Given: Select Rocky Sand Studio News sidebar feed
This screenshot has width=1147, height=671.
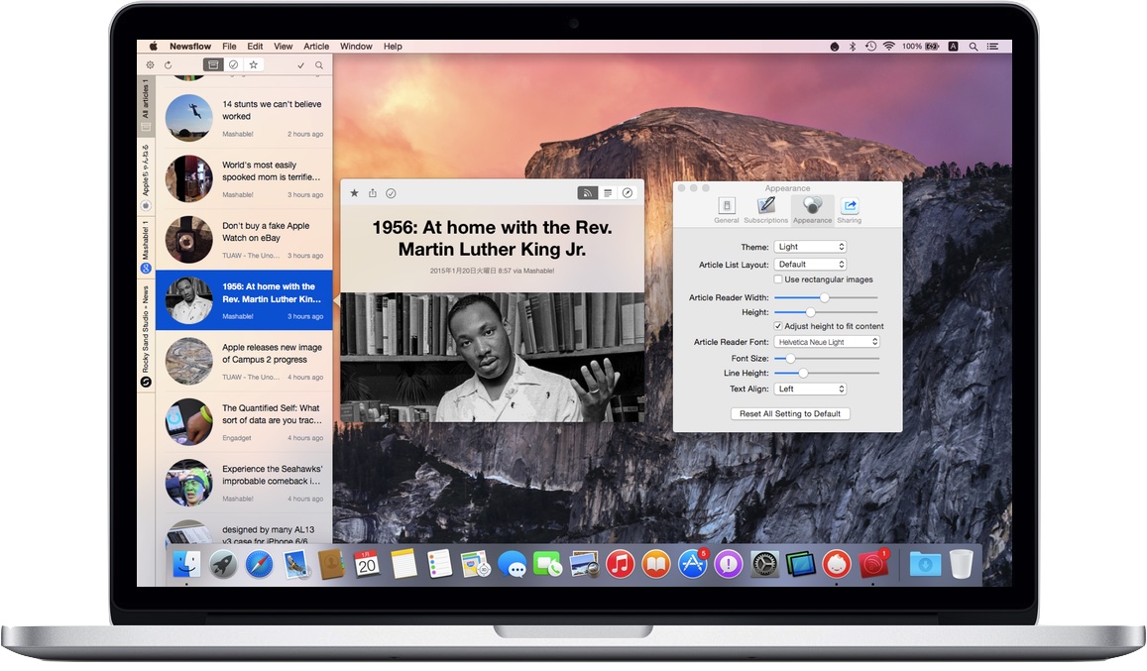Looking at the screenshot, I should 146,337.
